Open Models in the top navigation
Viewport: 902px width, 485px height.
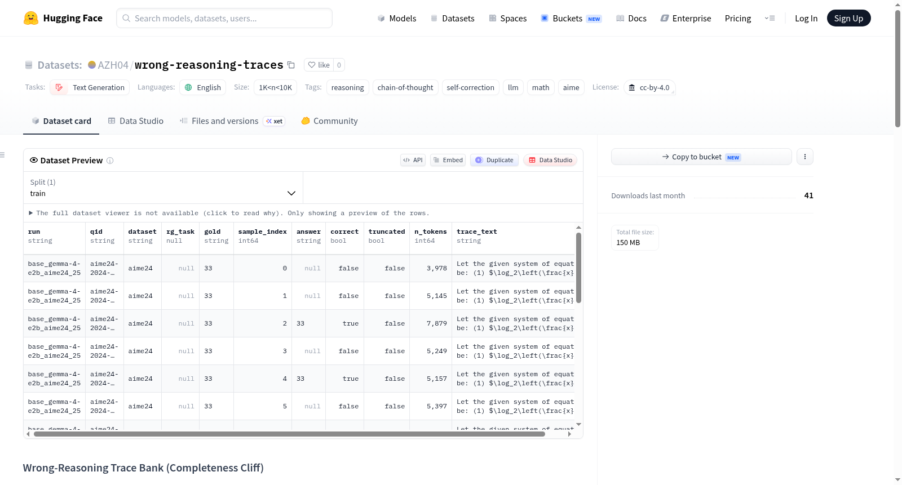(397, 18)
